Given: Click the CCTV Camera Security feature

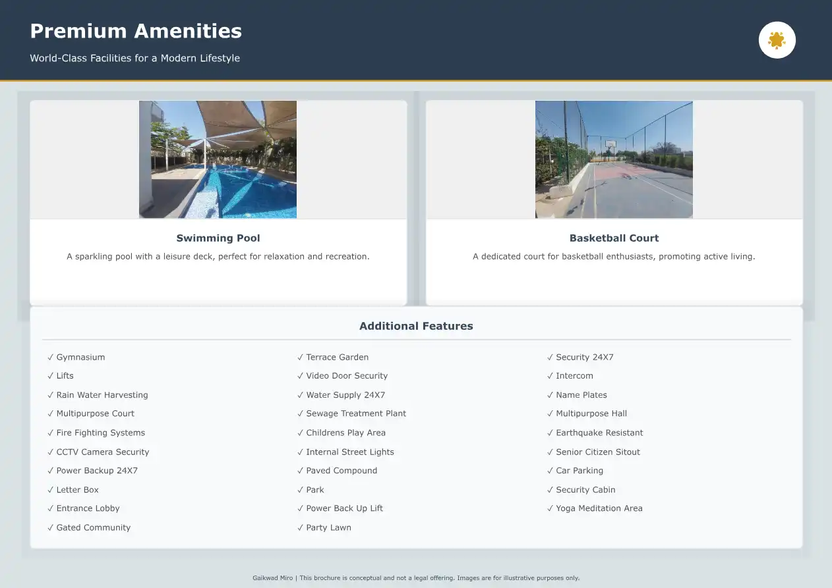Looking at the screenshot, I should (x=103, y=452).
